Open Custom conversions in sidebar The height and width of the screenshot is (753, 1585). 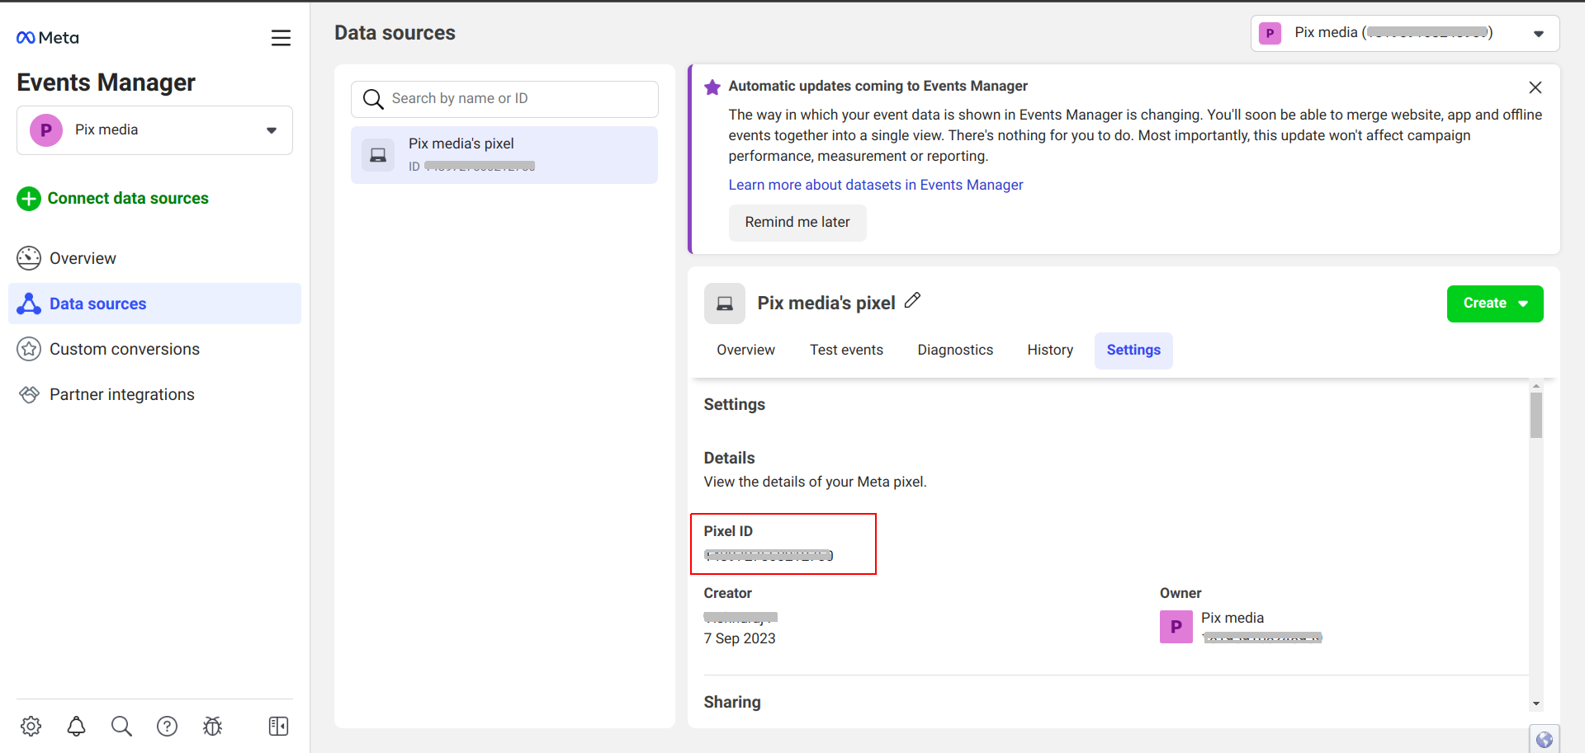(x=124, y=350)
